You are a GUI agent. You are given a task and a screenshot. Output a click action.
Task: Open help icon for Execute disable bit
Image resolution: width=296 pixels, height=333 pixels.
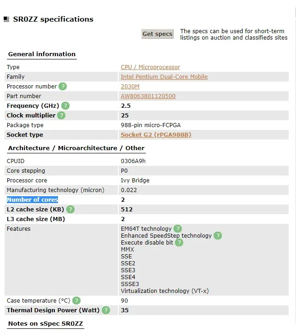click(179, 243)
